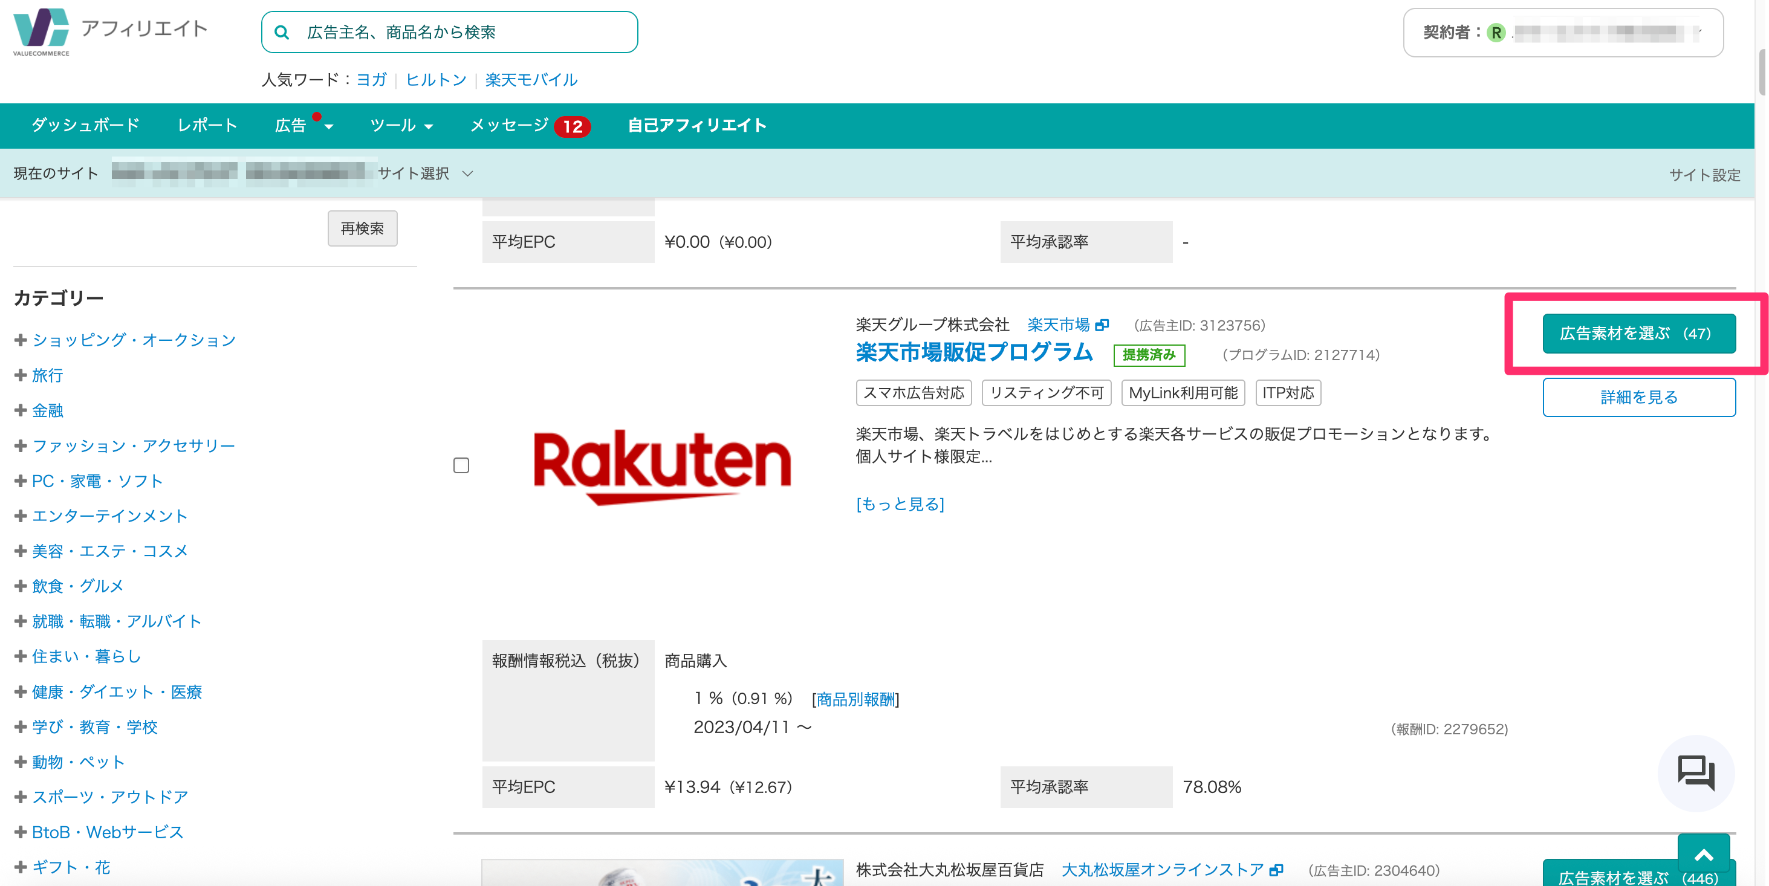Open the ダッシュボード menu item
This screenshot has height=886, width=1769.
pyautogui.click(x=85, y=126)
